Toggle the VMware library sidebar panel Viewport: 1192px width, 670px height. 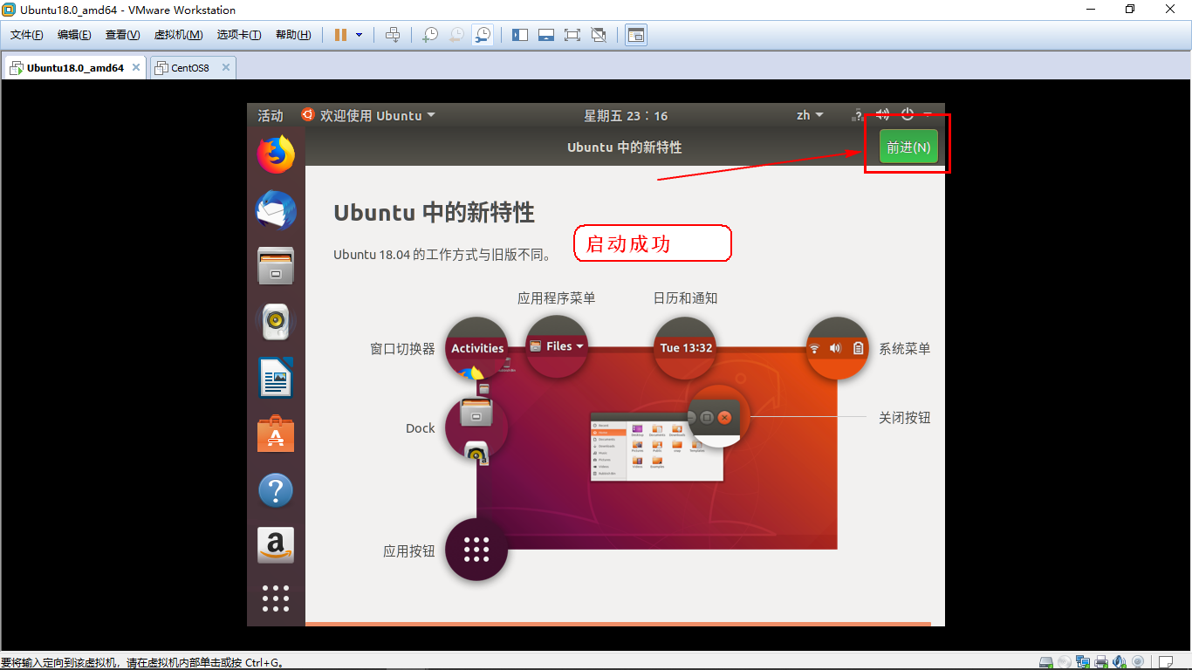coord(520,35)
